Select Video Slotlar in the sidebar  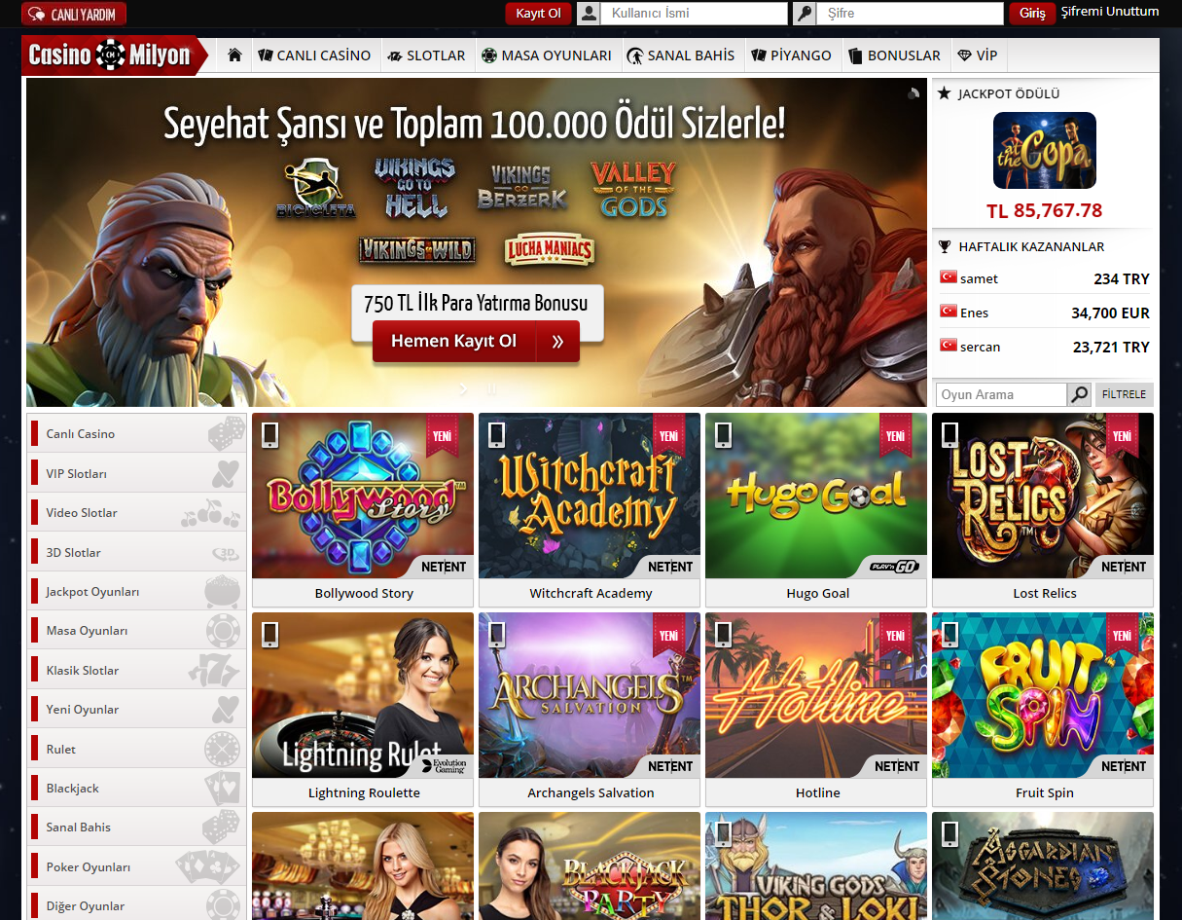136,512
